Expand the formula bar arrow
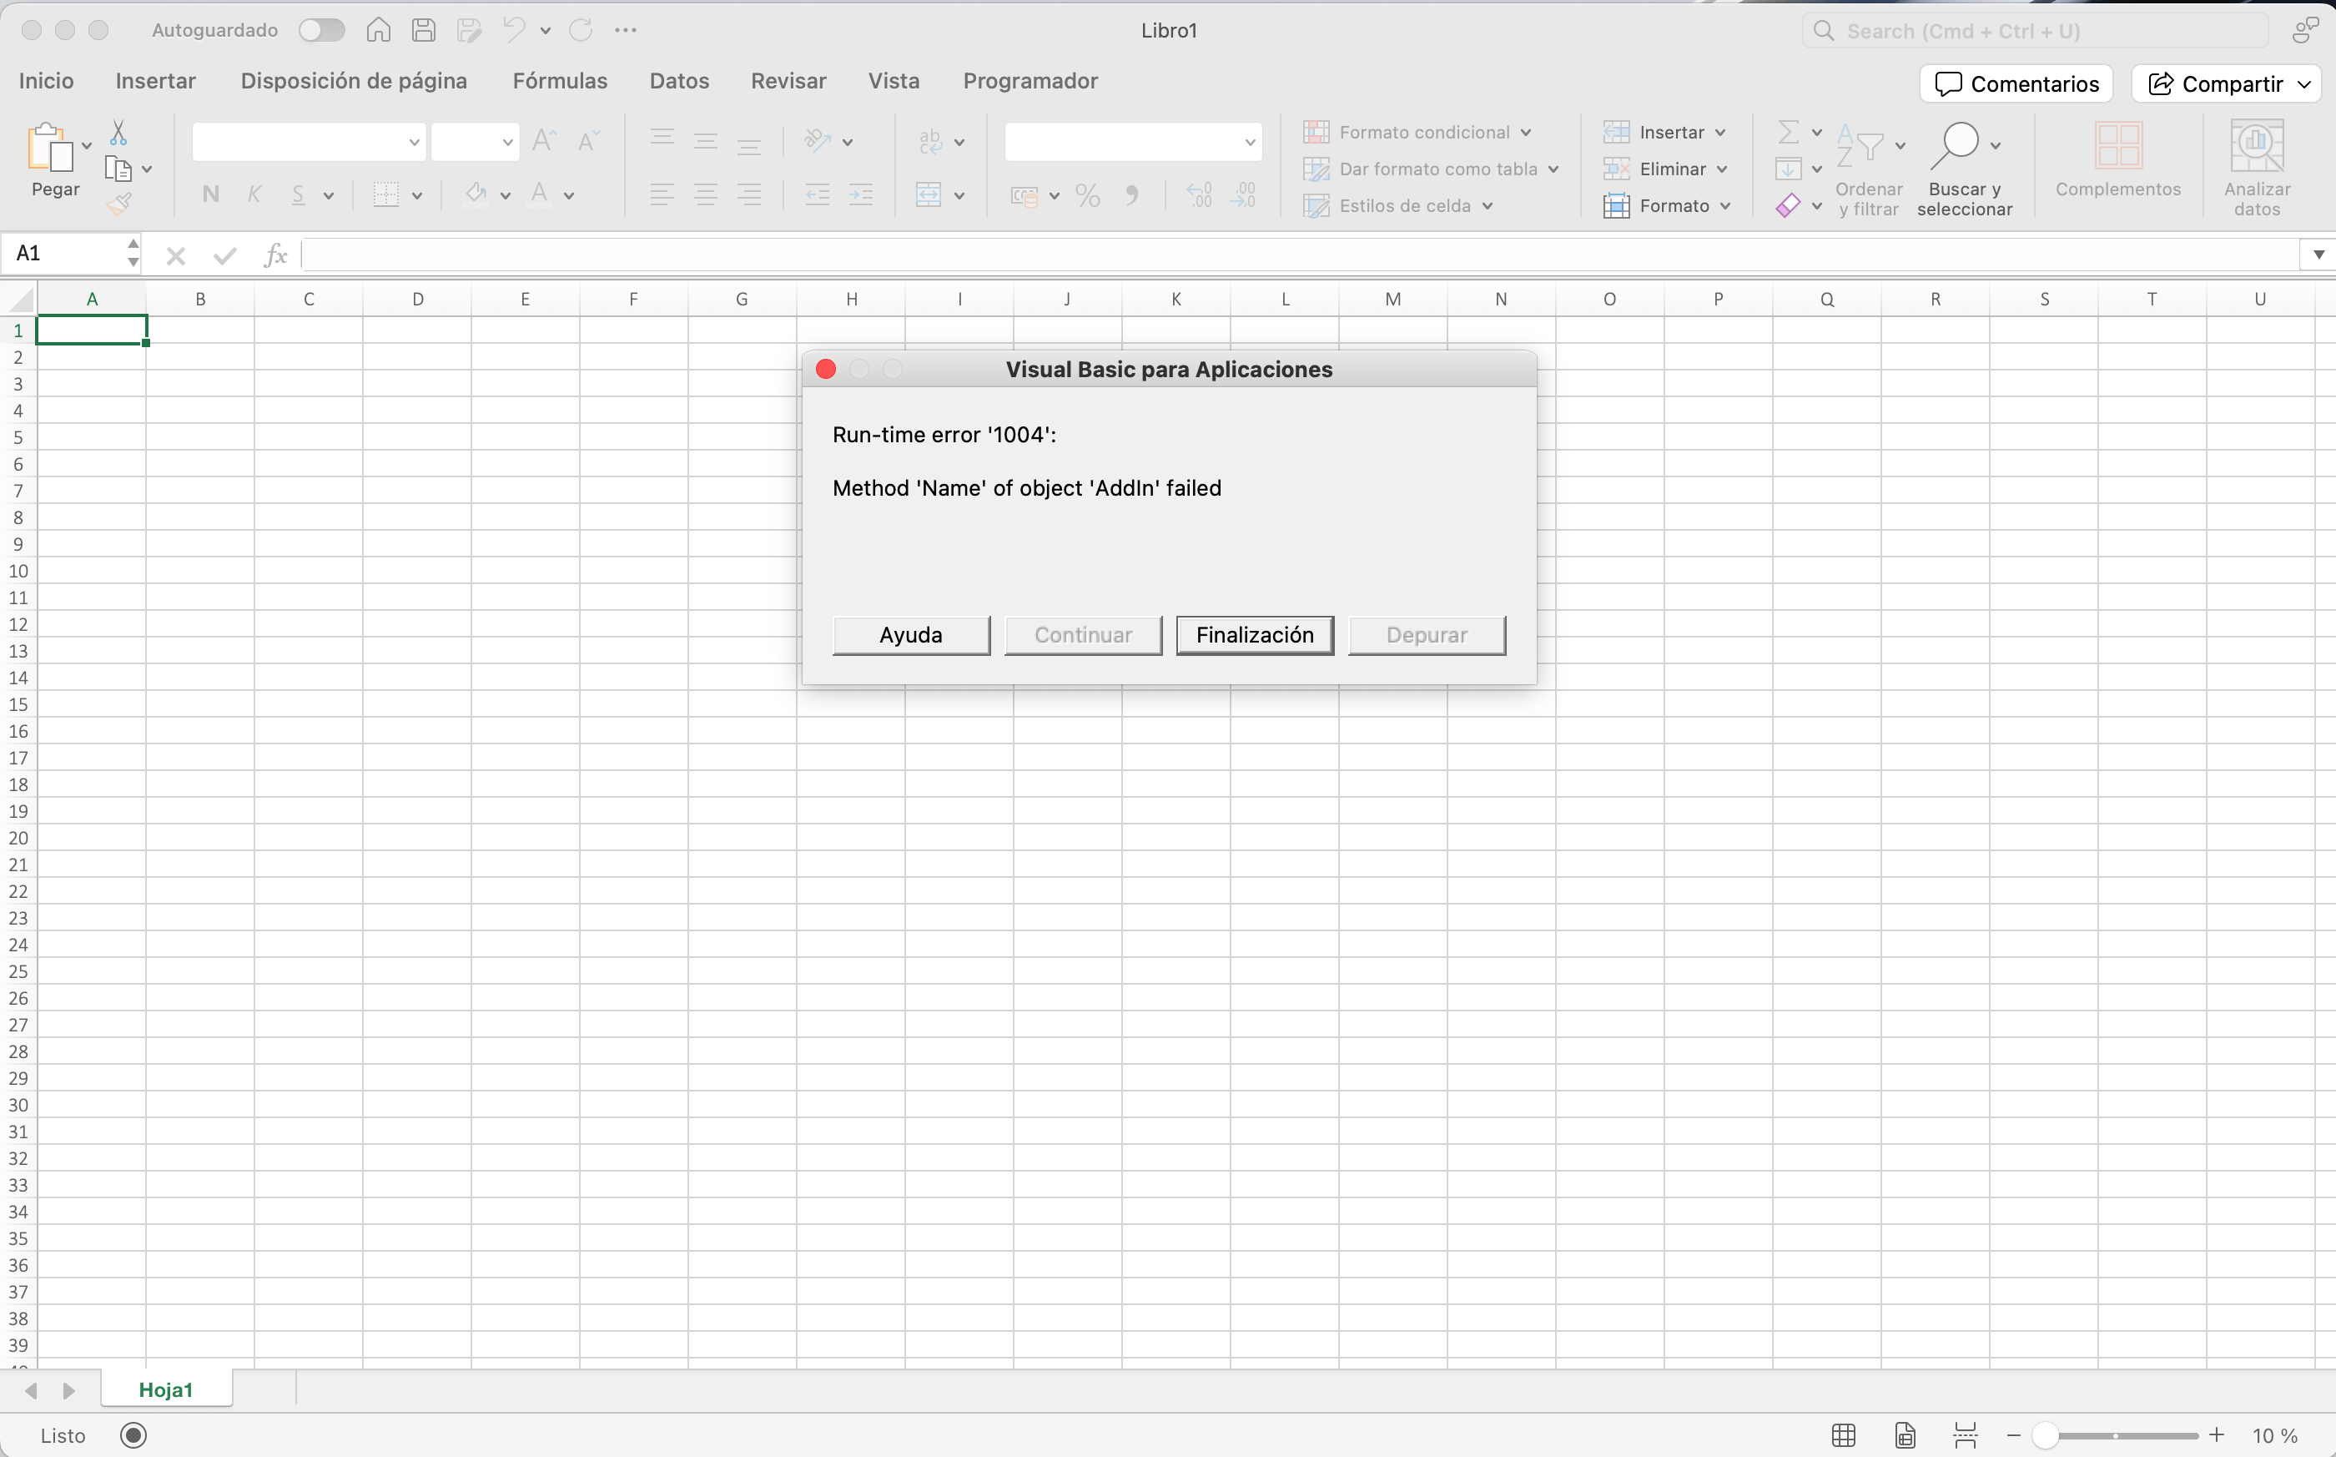 click(x=2318, y=255)
